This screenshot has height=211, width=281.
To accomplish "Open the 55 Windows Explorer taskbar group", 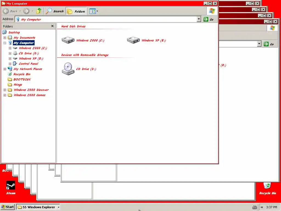I will [38, 207].
